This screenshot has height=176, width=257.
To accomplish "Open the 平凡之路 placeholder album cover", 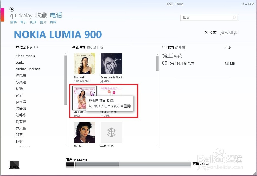I will [x=111, y=132].
